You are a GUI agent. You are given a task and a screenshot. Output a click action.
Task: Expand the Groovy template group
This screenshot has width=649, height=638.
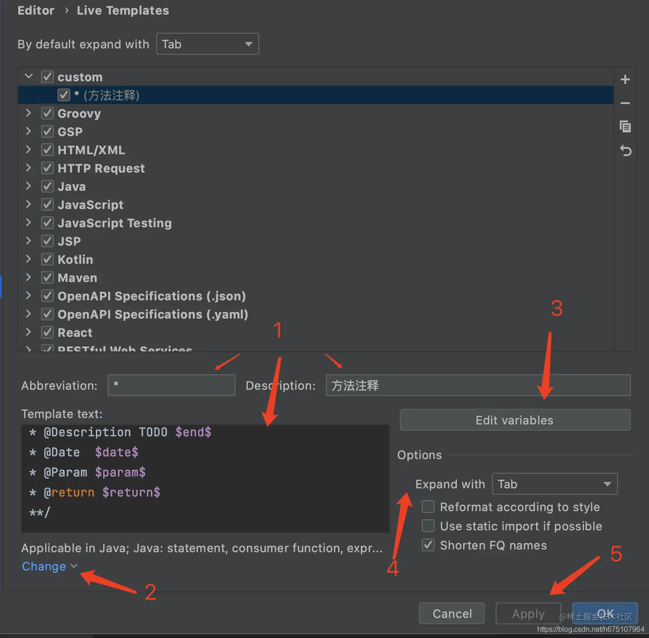tap(29, 113)
